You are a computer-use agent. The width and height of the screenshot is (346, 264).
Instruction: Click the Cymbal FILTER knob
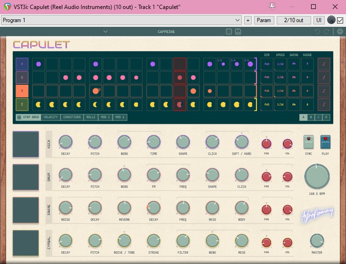click(183, 241)
